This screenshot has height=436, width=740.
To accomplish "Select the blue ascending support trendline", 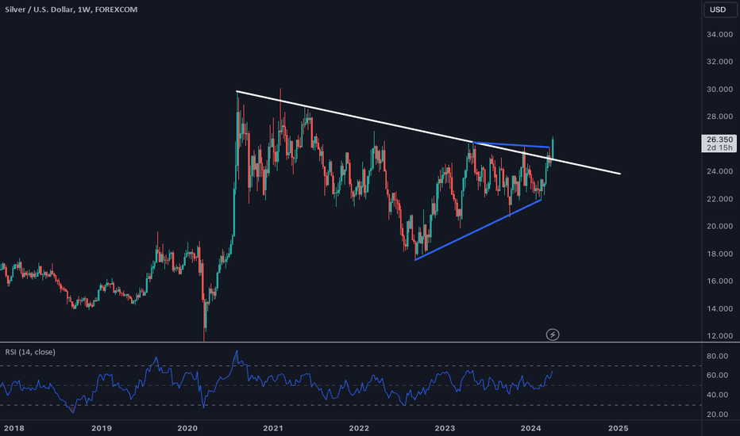I will pyautogui.click(x=478, y=230).
